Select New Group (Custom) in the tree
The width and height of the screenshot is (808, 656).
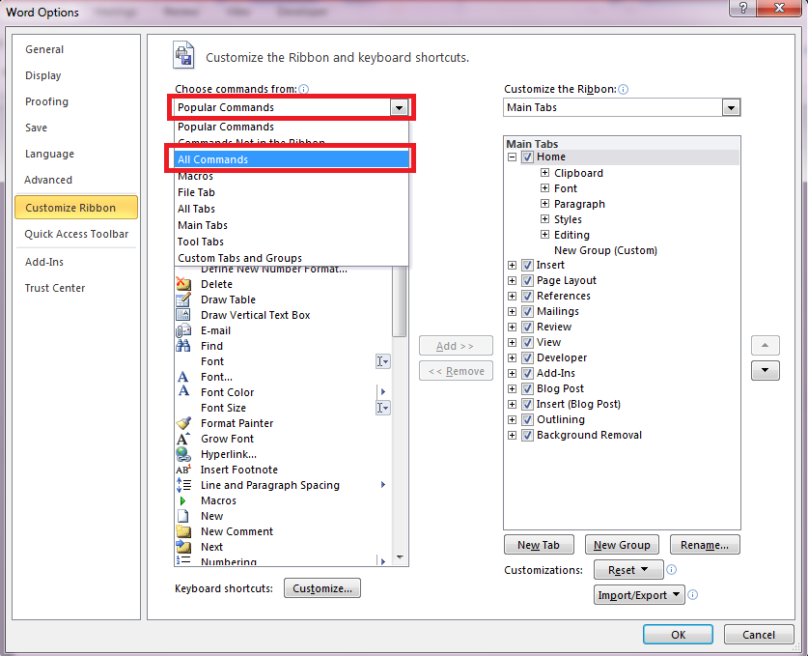pos(605,250)
